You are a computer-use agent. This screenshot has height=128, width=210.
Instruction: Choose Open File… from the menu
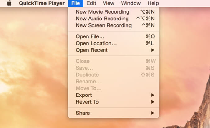click(x=114, y=36)
